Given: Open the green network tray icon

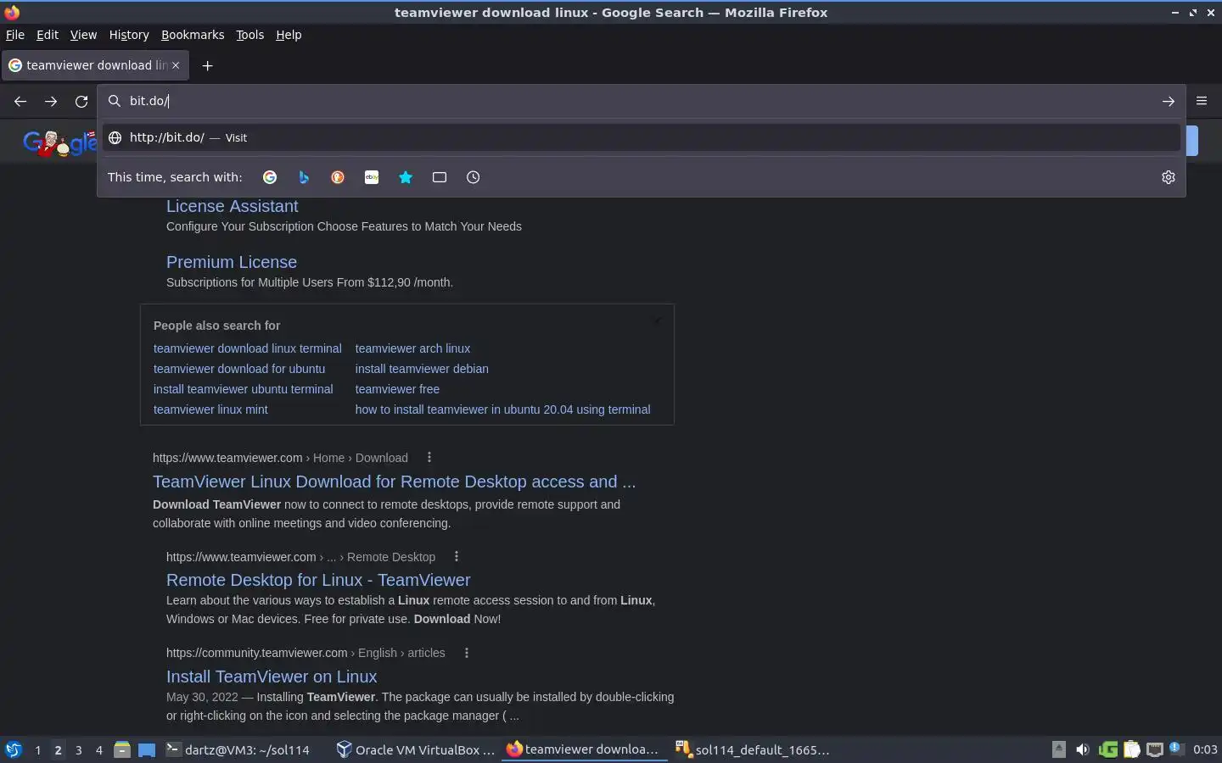Looking at the screenshot, I should point(1107,749).
